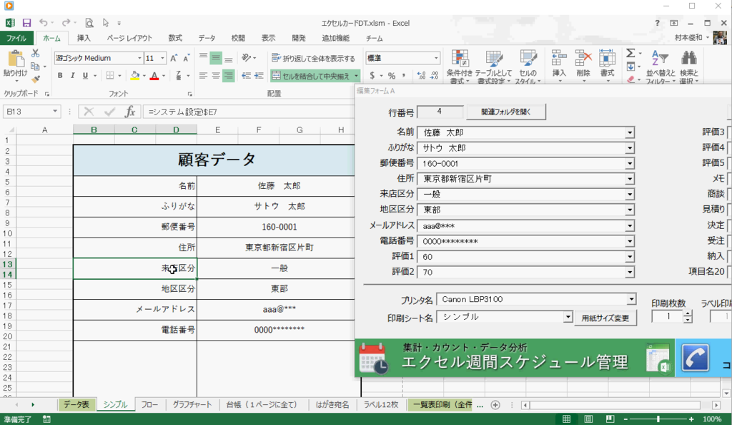Expand the 住所 combo box dropdown
This screenshot has width=732, height=425.
tap(629, 179)
